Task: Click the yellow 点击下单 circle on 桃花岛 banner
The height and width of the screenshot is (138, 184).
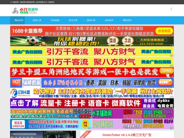Action: click(85, 124)
